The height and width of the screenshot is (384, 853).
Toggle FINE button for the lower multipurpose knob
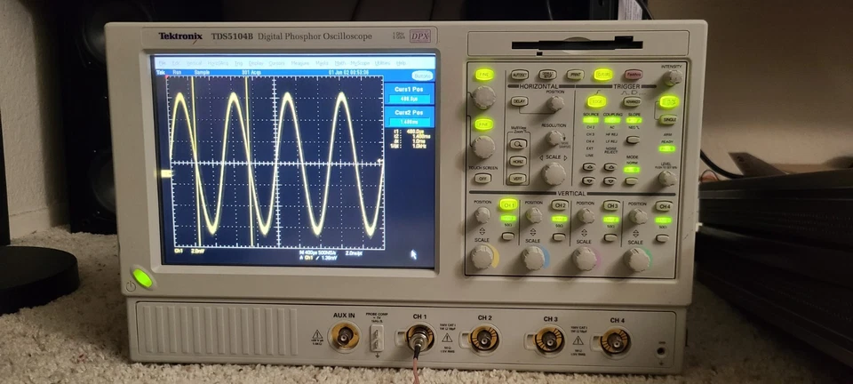[483, 124]
